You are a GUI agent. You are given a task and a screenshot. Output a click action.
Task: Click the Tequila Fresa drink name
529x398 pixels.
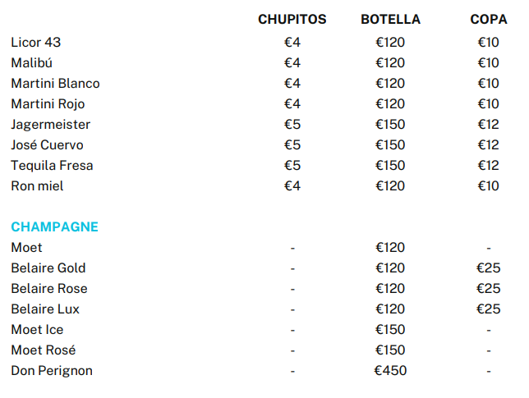pyautogui.click(x=52, y=166)
